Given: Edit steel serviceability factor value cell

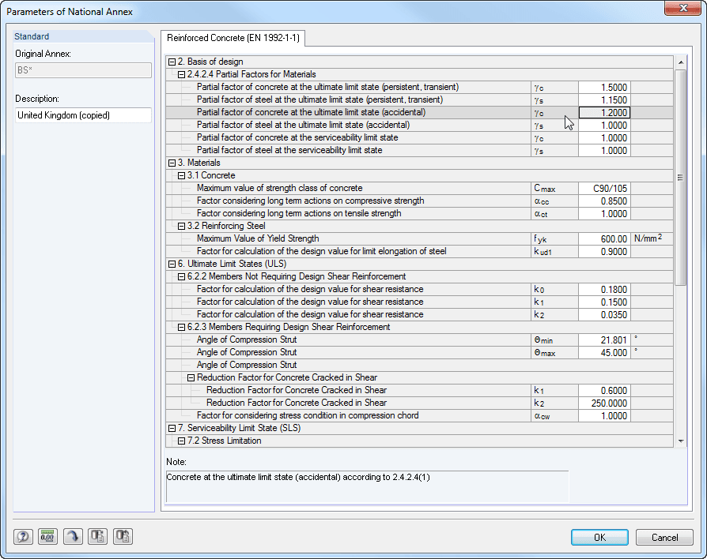Looking at the screenshot, I should click(x=604, y=150).
